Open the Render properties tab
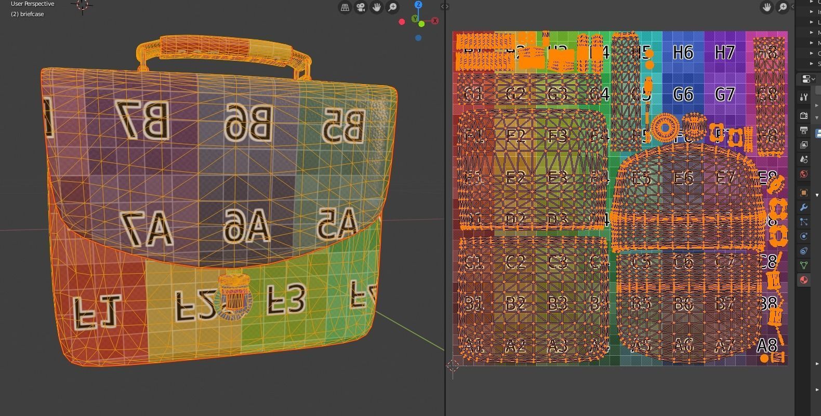Screen dimensions: 821x416 [x=804, y=115]
